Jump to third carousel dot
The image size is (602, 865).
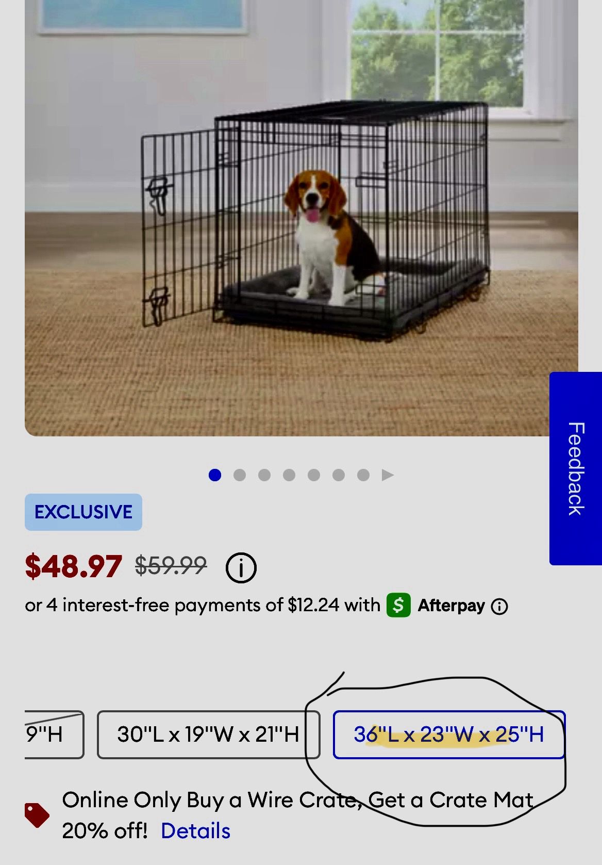[264, 475]
